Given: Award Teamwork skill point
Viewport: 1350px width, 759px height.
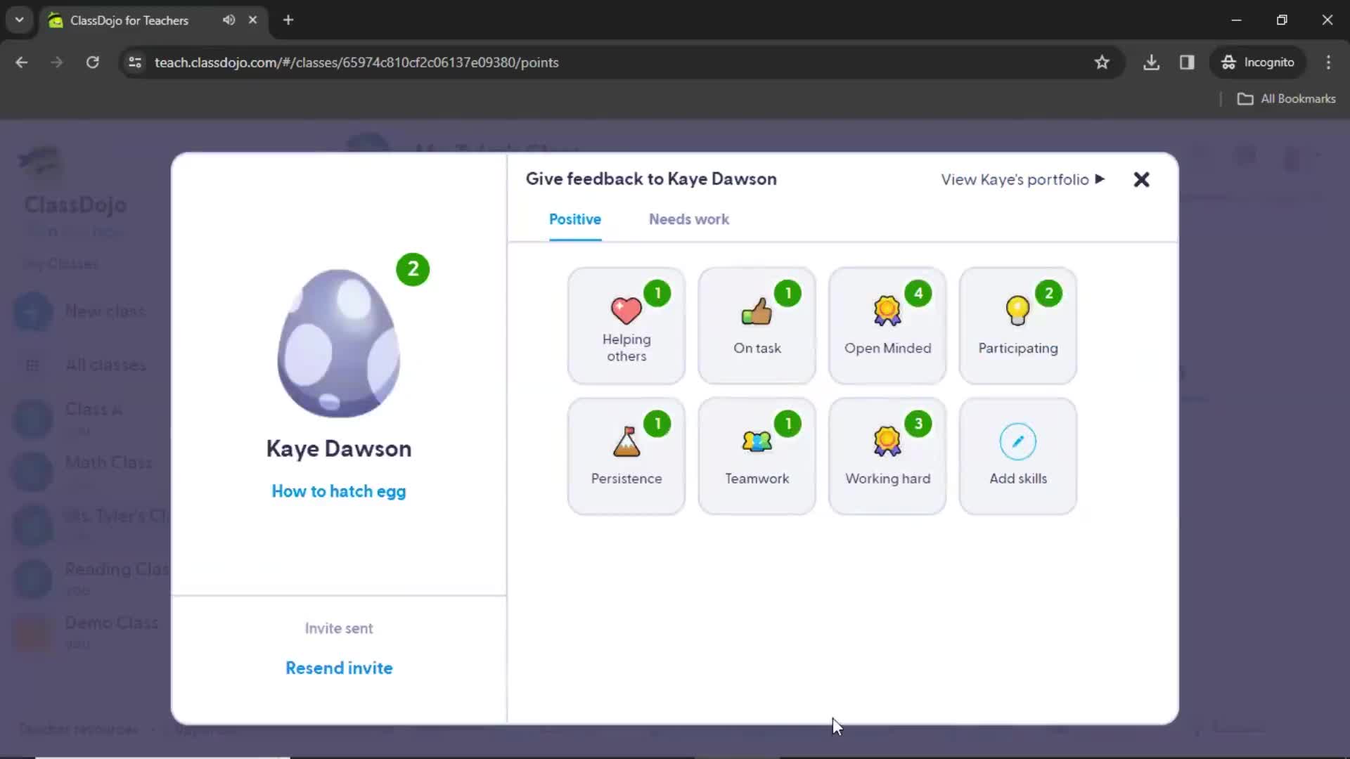Looking at the screenshot, I should (x=757, y=456).
